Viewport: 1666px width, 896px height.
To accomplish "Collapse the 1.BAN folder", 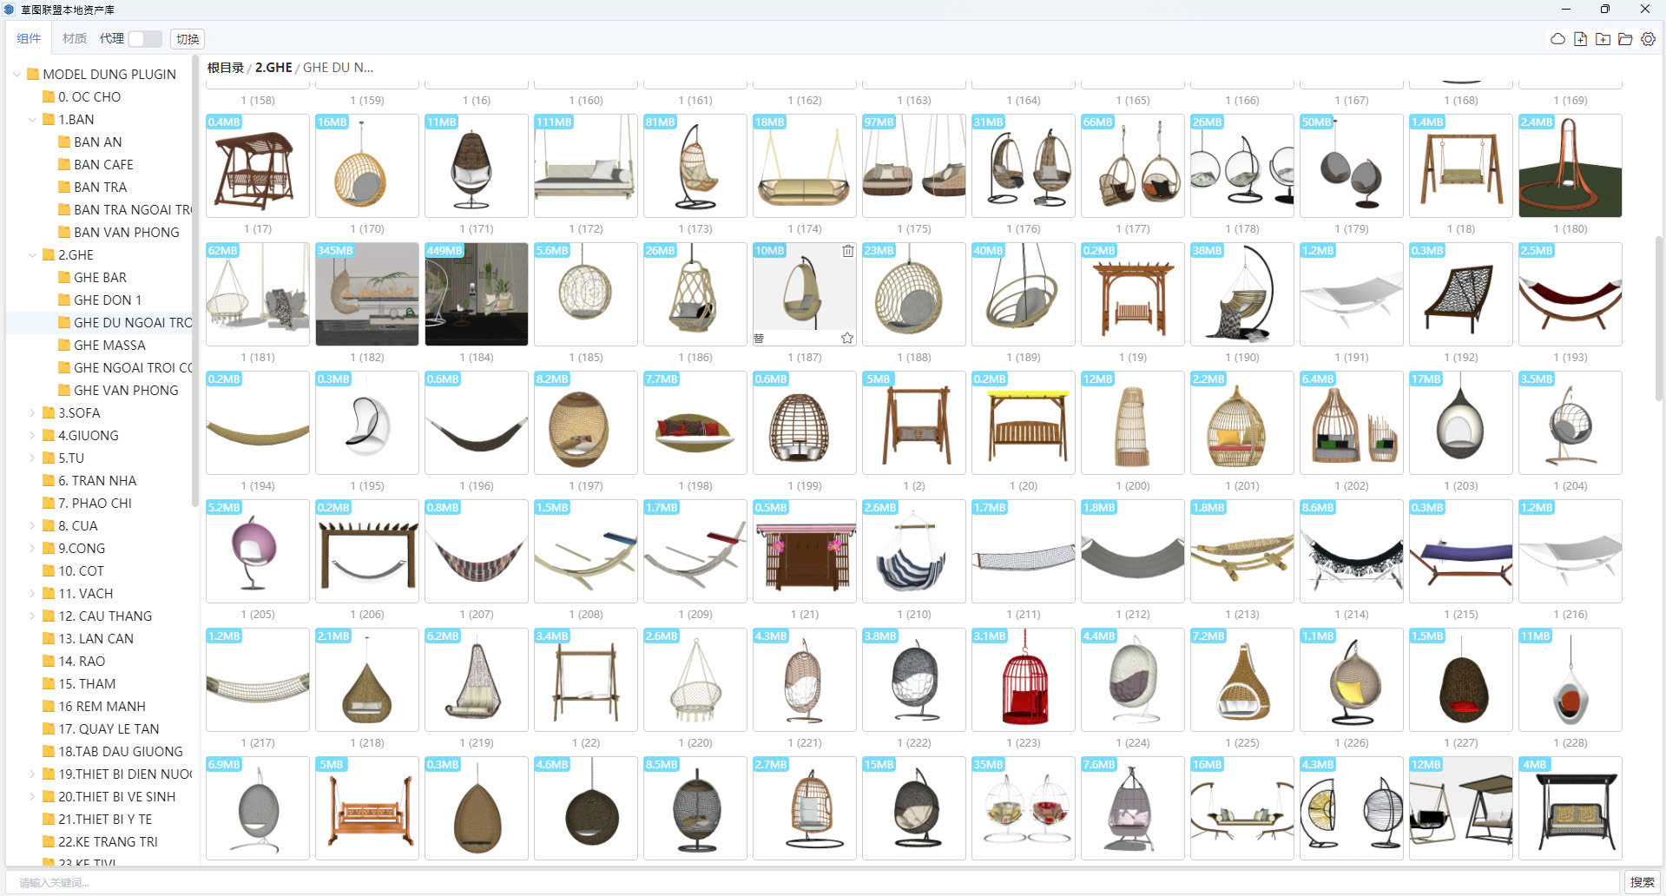I will pos(33,120).
